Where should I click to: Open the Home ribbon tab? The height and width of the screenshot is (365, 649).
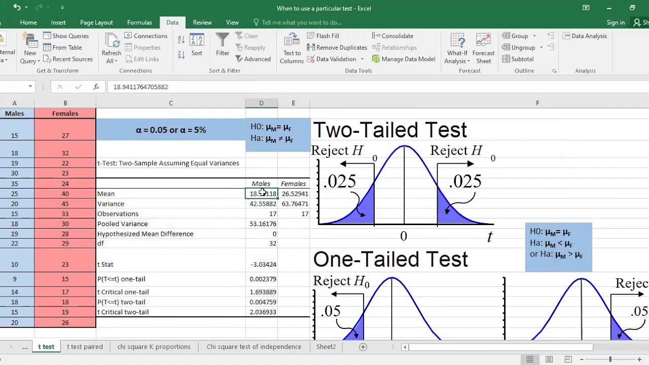coord(28,22)
